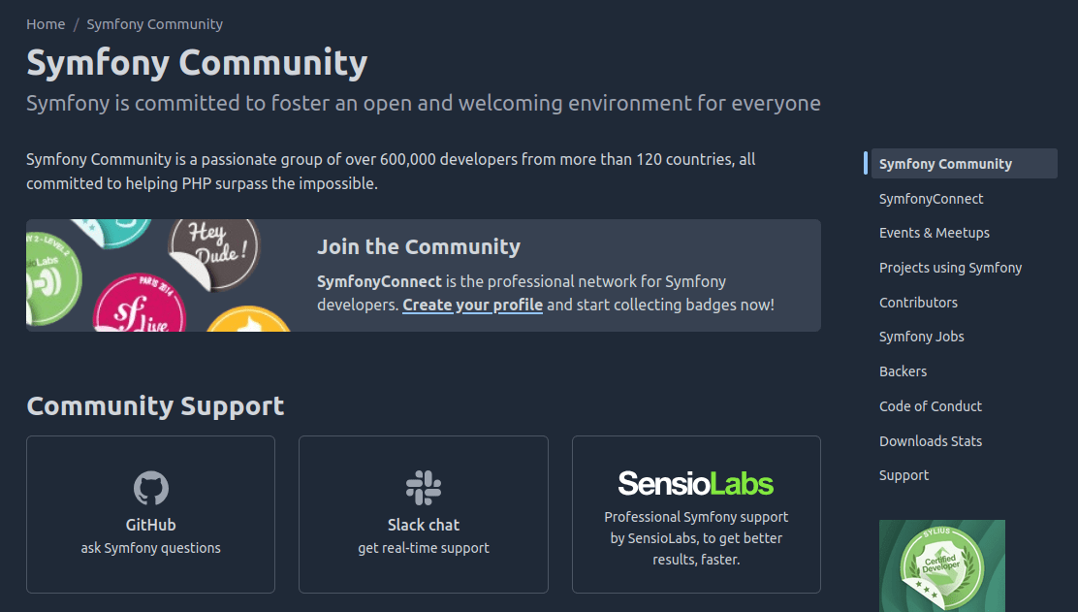Open the Create your profile link
Image resolution: width=1078 pixels, height=612 pixels.
[x=472, y=305]
